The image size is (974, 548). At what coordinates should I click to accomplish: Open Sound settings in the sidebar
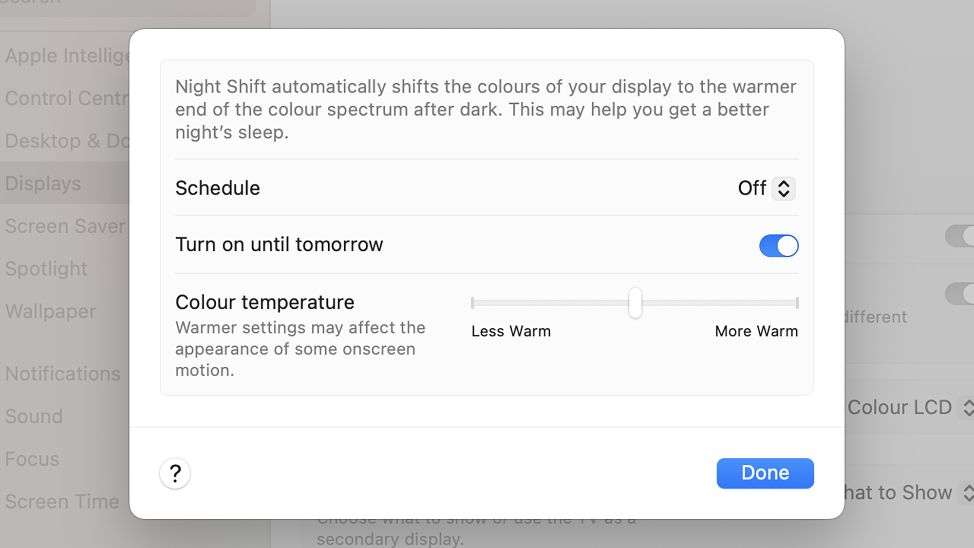point(34,416)
